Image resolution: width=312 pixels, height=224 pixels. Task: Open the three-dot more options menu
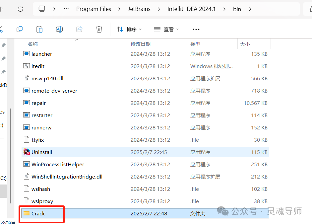pos(196,29)
